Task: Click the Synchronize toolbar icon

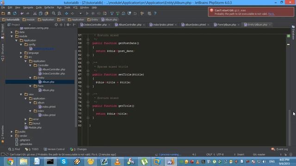Action: click(15, 13)
